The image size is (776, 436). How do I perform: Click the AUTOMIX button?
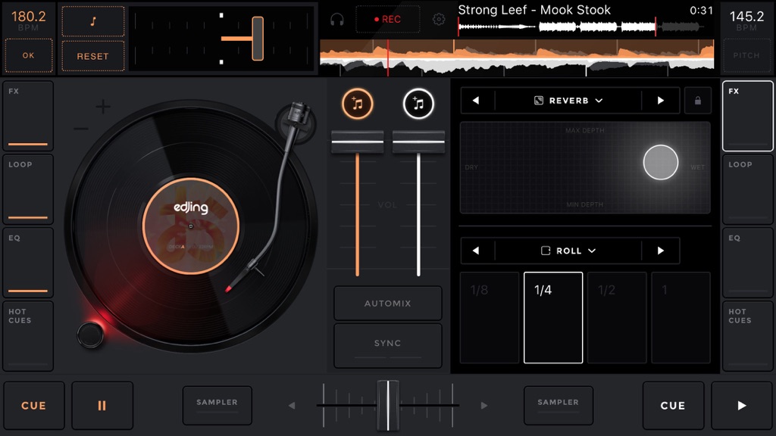(387, 303)
